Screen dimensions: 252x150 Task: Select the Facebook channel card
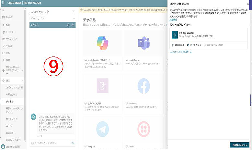coord(144,94)
